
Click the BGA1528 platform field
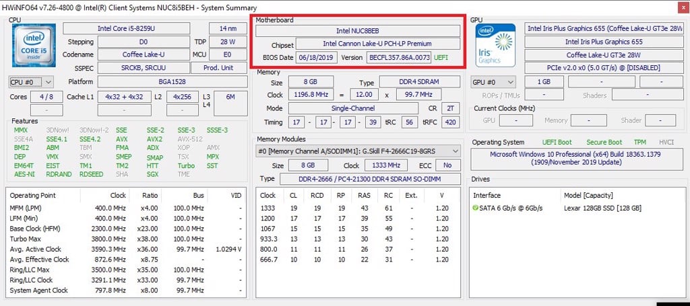click(172, 81)
